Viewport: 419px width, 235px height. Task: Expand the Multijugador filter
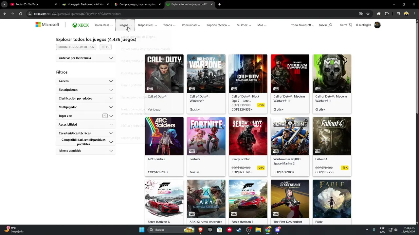pos(85,107)
